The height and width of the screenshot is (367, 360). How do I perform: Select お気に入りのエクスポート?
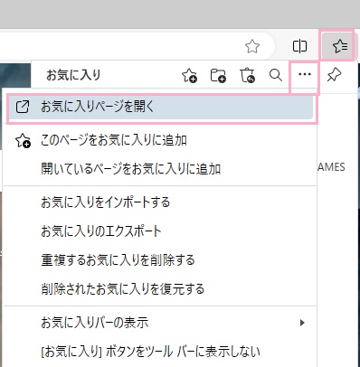(160, 231)
